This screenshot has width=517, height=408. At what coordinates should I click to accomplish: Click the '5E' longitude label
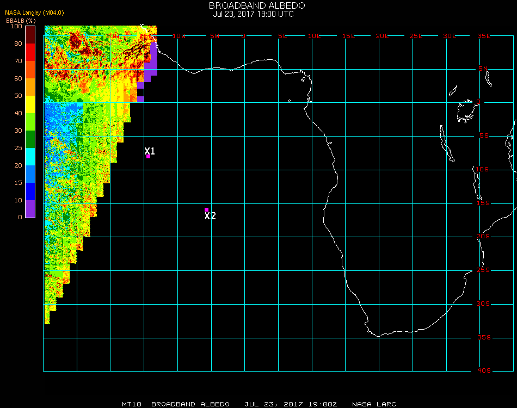282,36
